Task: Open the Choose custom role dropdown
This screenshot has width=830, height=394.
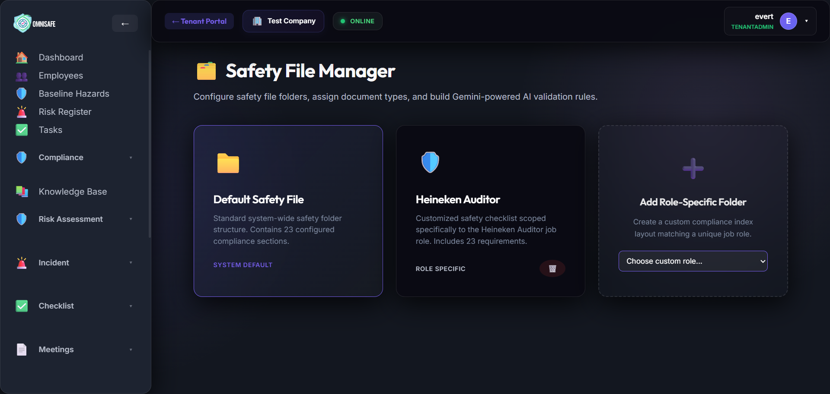Action: click(693, 261)
